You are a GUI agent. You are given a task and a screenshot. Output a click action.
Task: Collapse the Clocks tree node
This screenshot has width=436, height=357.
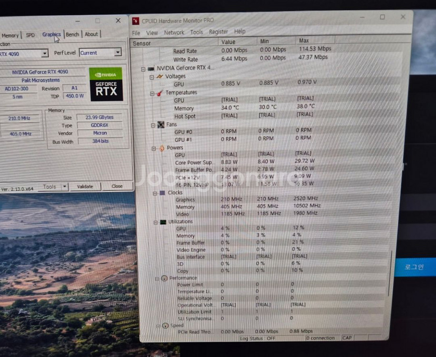coord(155,194)
